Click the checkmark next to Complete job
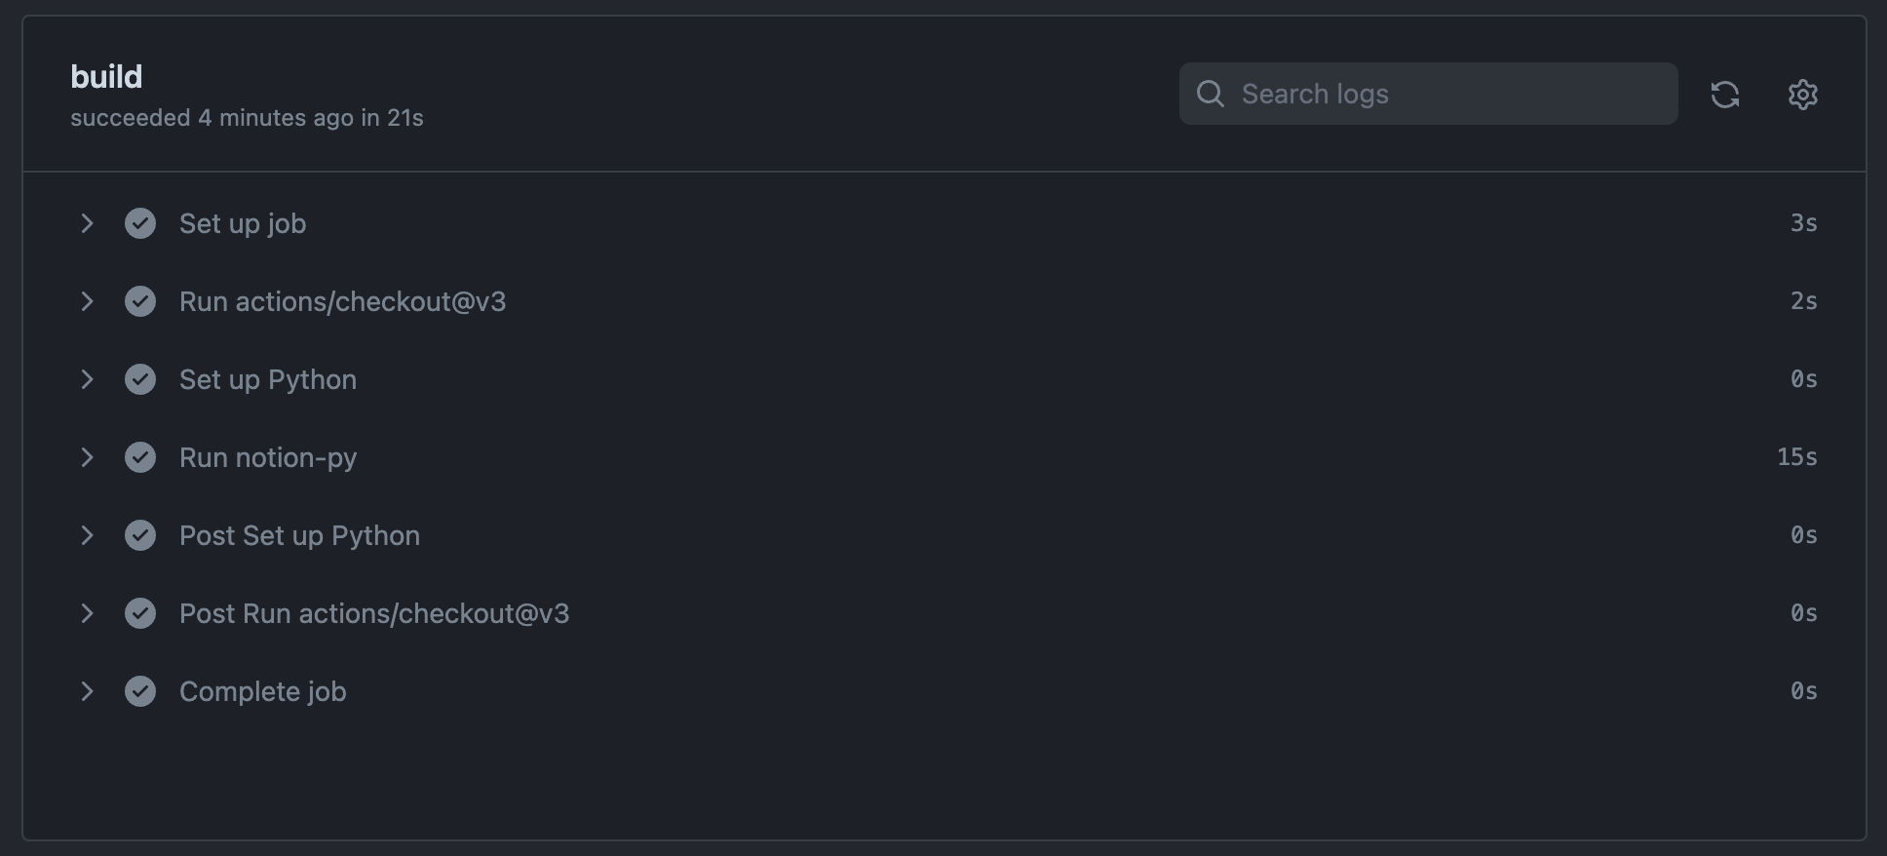Image resolution: width=1887 pixels, height=856 pixels. [140, 691]
